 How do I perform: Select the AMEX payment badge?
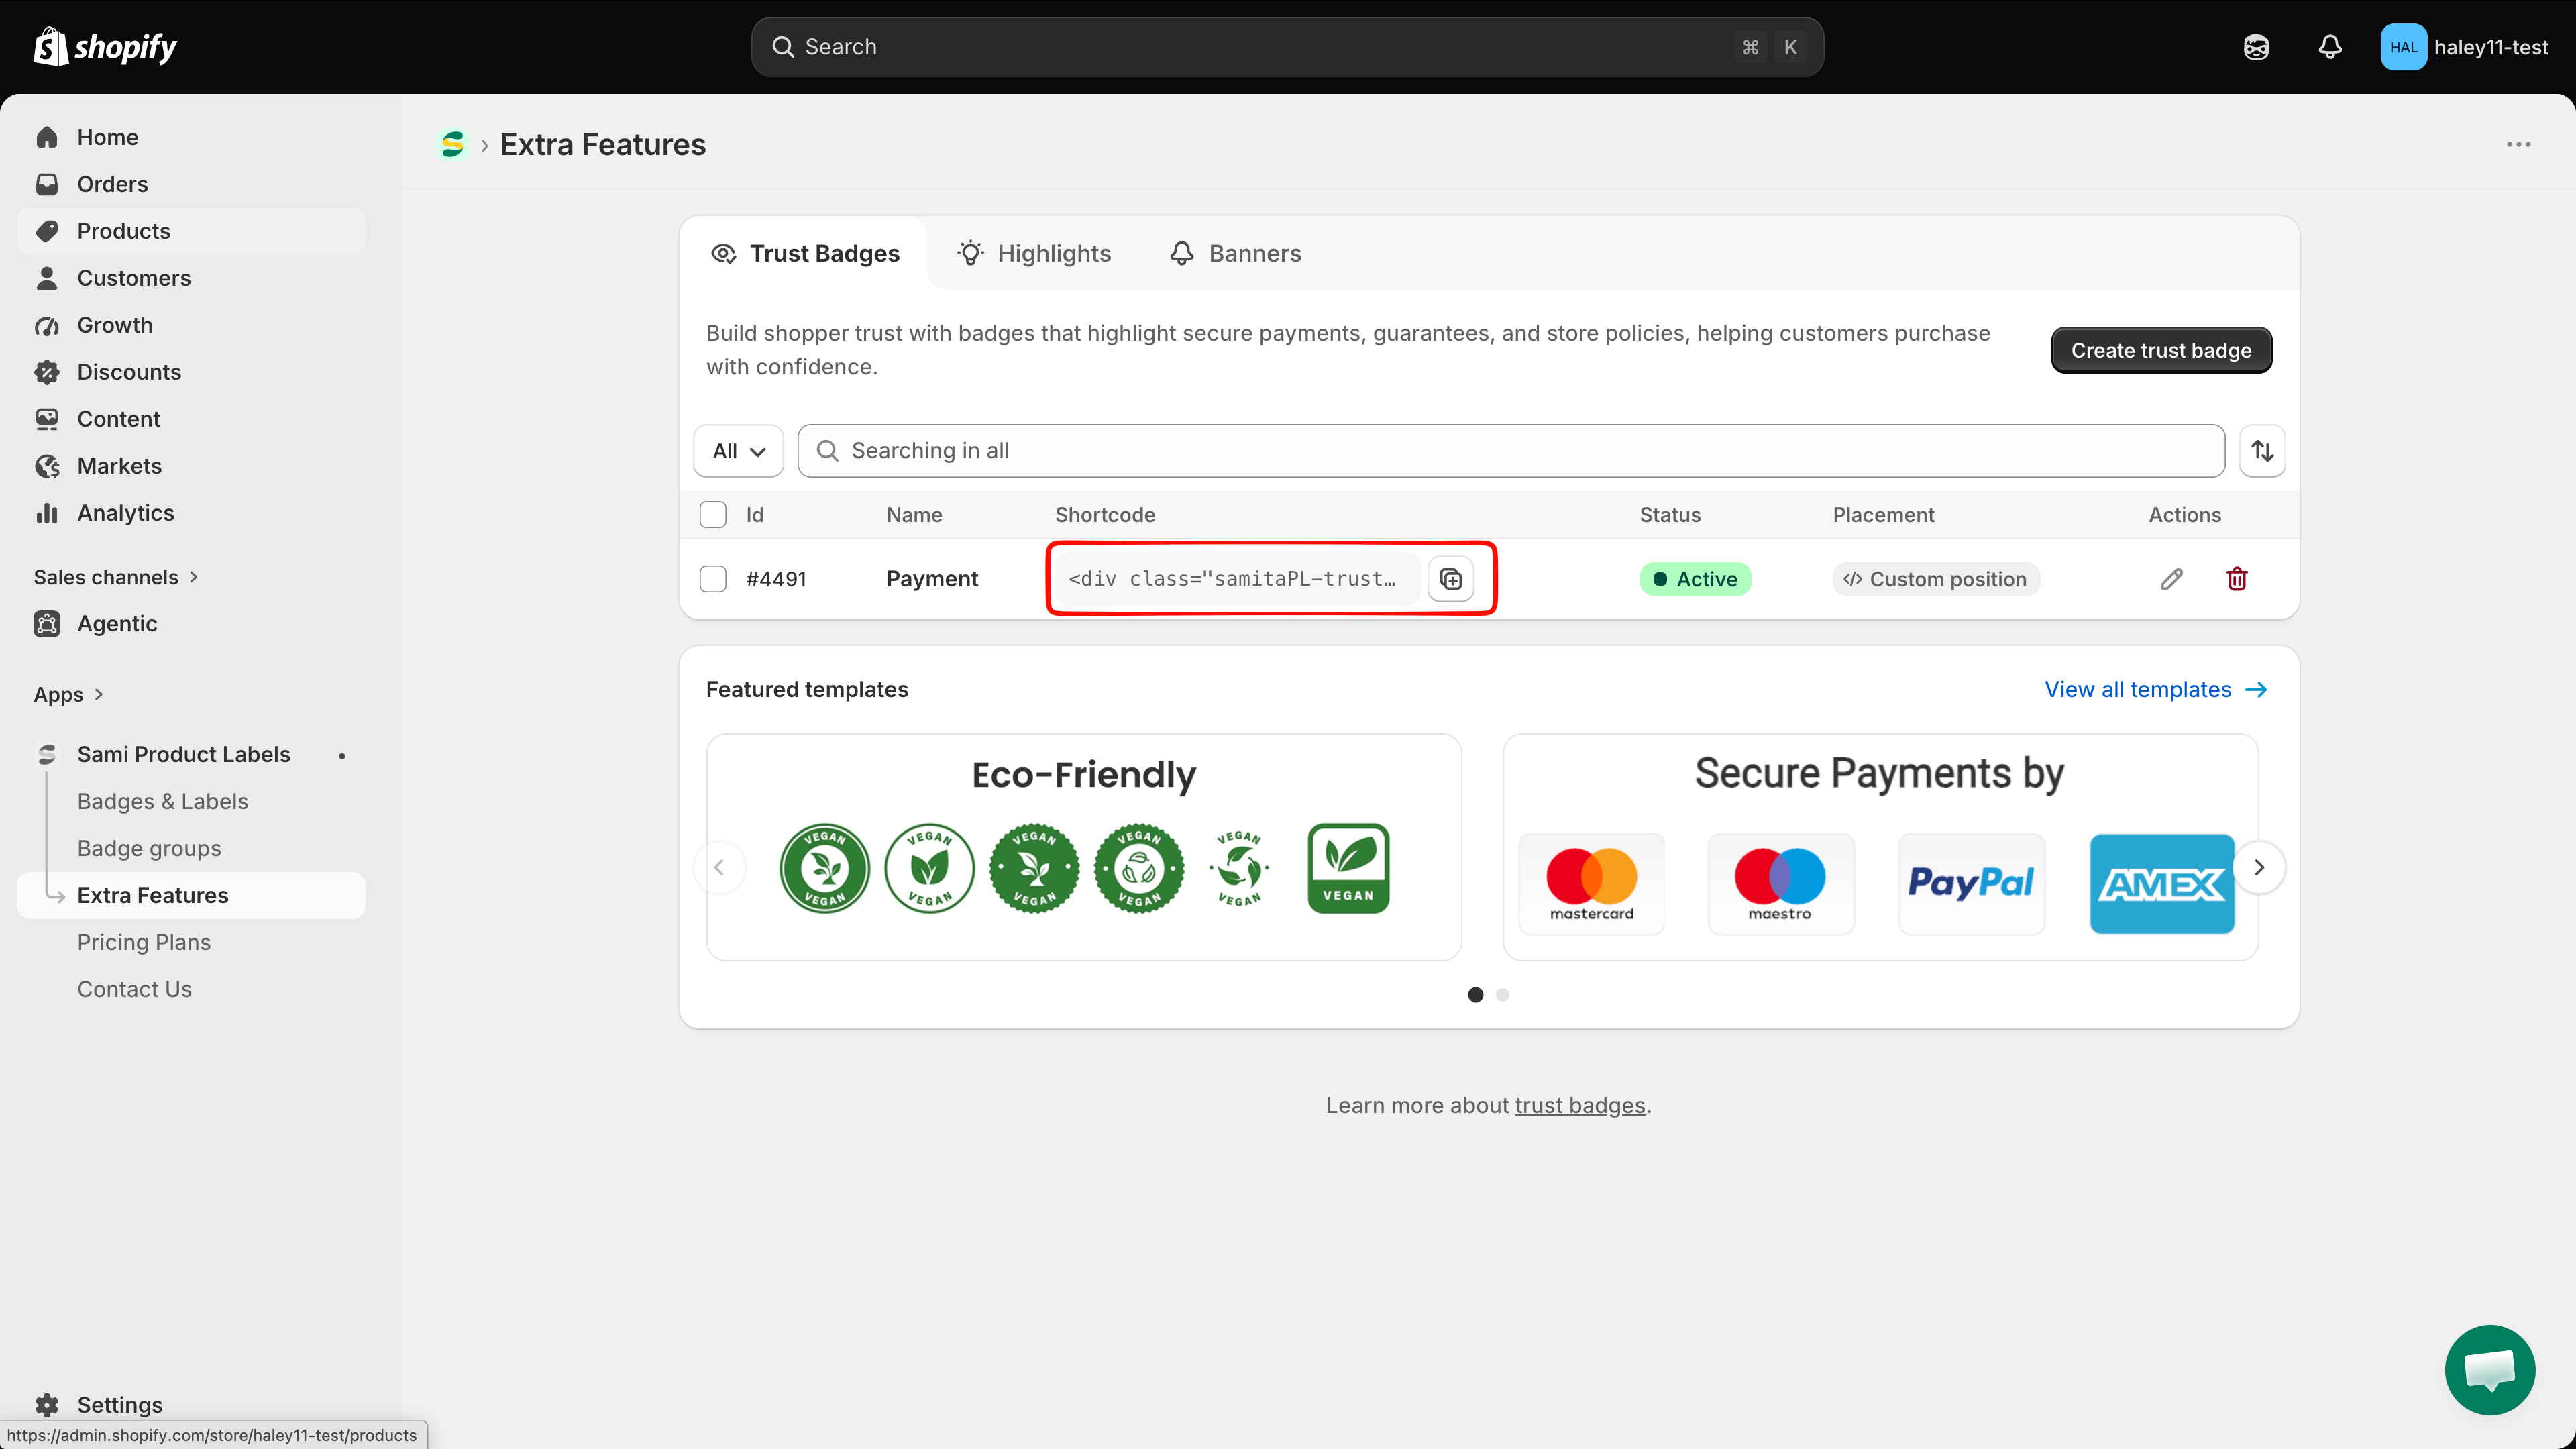[2162, 884]
